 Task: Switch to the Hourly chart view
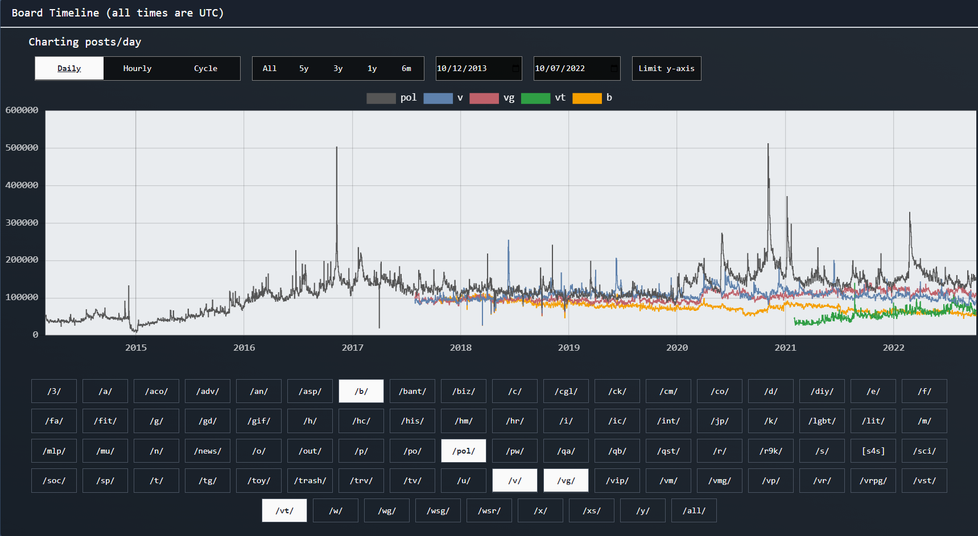click(x=137, y=69)
